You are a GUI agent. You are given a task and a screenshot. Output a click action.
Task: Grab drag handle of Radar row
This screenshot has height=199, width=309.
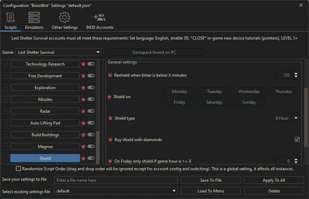6,111
